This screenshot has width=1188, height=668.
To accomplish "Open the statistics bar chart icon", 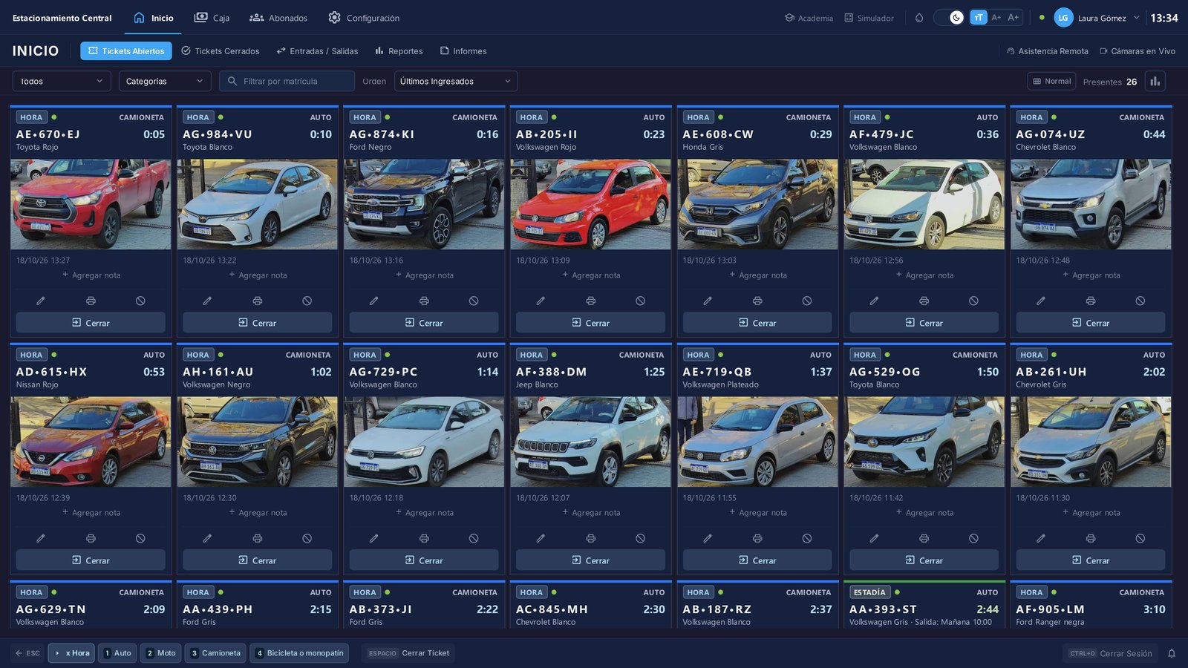I will point(1155,82).
